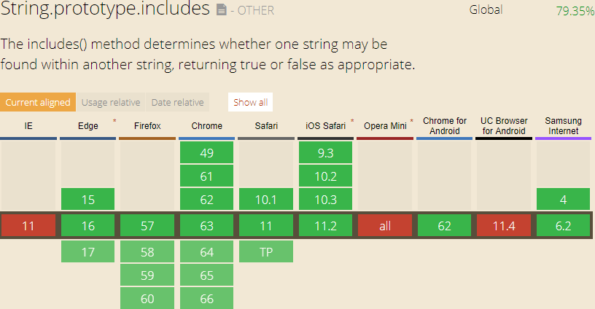Click the asterisk note beside Opera Mini
The image size is (595, 309).
[x=412, y=120]
